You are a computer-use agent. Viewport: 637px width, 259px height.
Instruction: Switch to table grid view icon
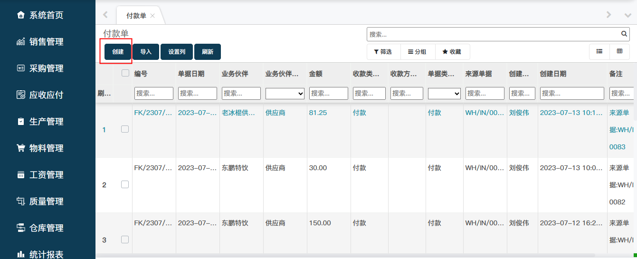619,51
